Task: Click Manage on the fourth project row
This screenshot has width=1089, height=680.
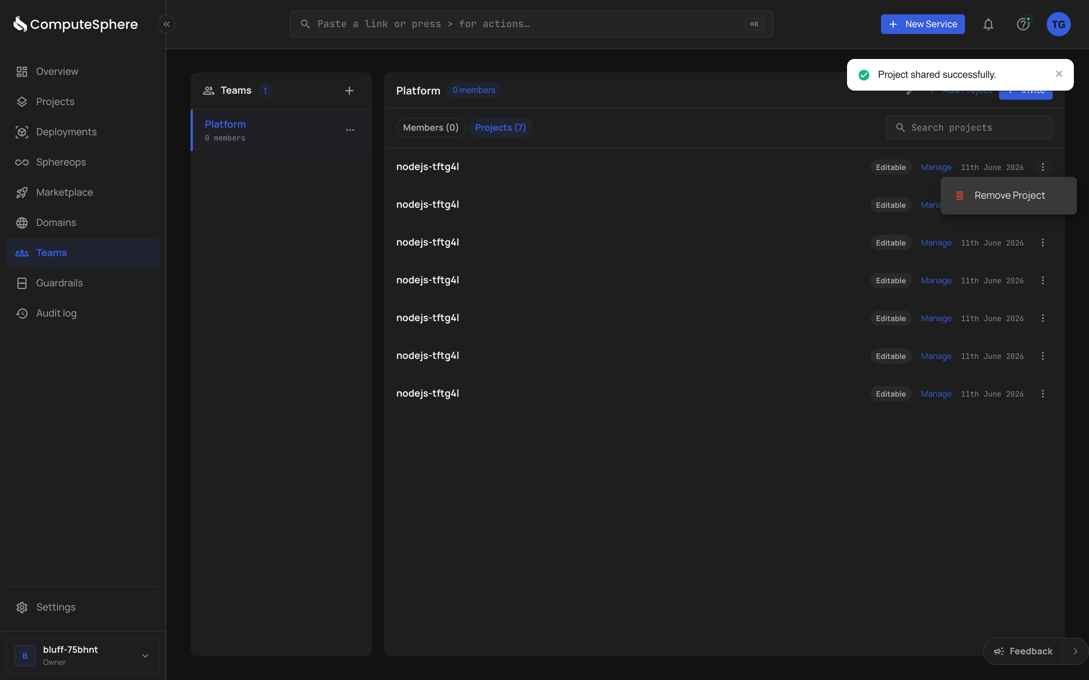Action: tap(936, 281)
